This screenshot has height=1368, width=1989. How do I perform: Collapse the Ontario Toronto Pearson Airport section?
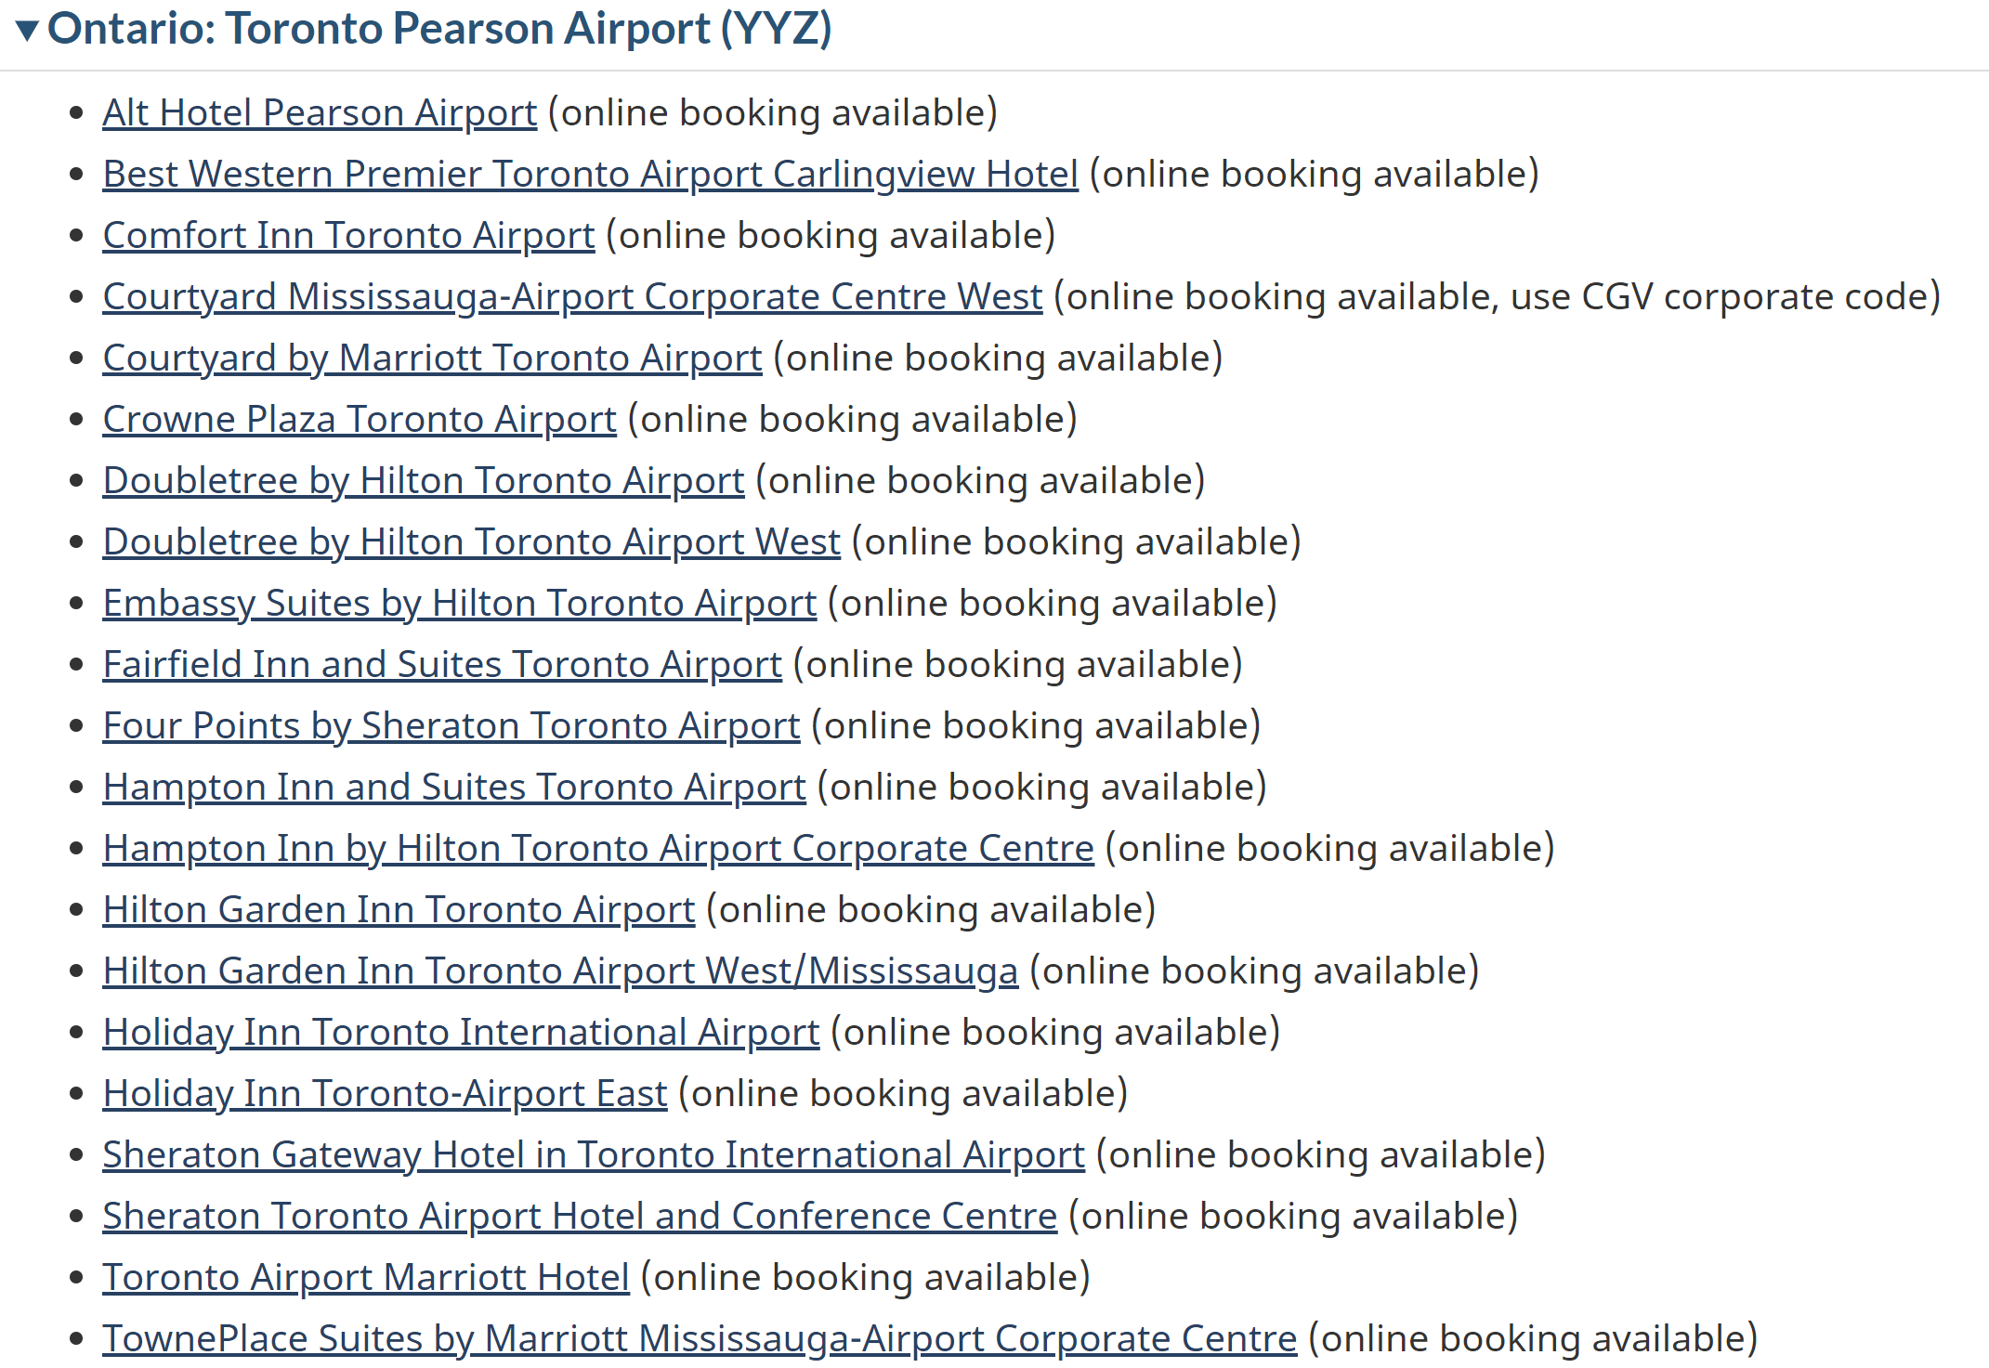[28, 30]
